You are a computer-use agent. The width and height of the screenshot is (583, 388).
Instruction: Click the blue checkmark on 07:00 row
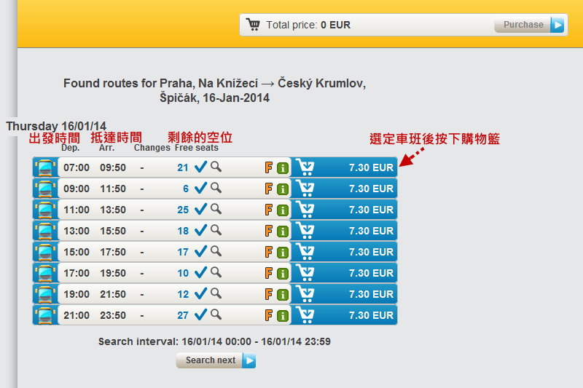[200, 167]
